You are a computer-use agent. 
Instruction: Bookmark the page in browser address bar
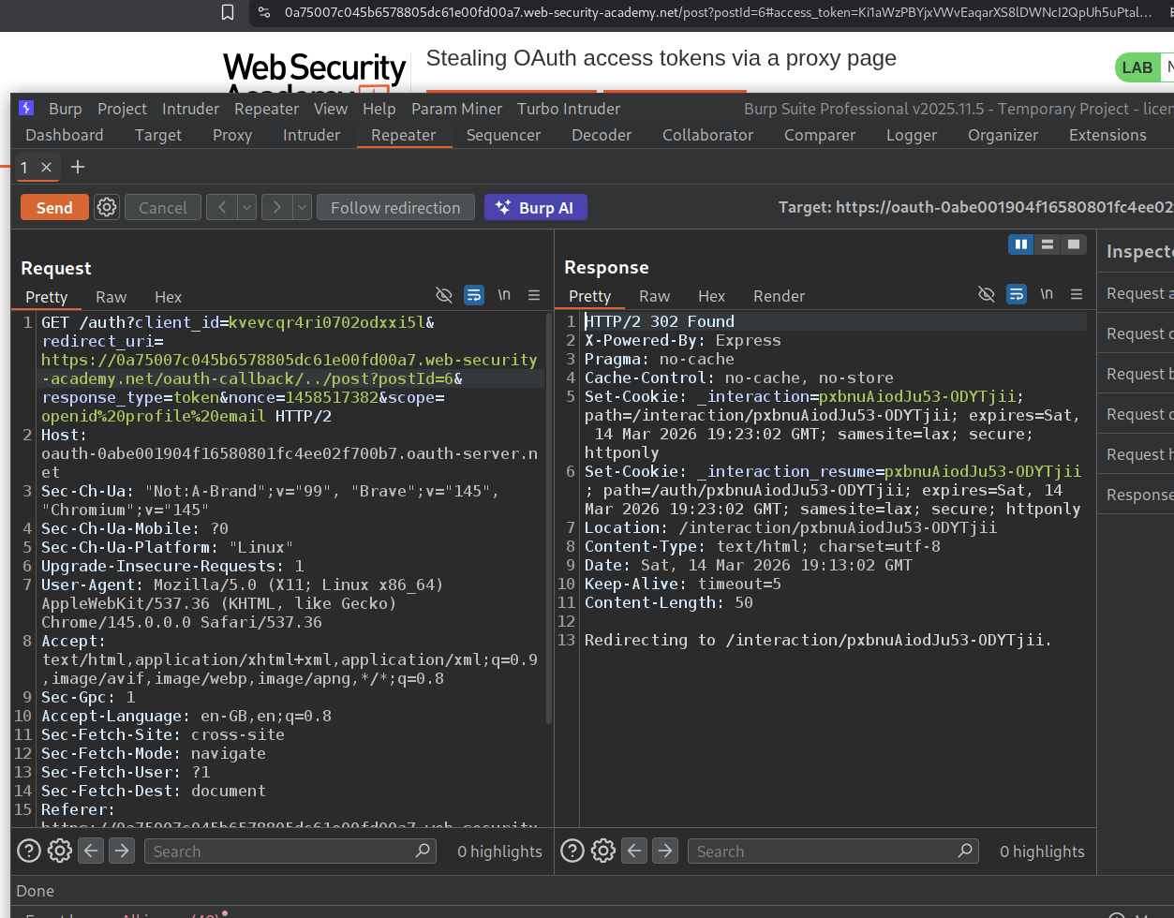(x=228, y=12)
